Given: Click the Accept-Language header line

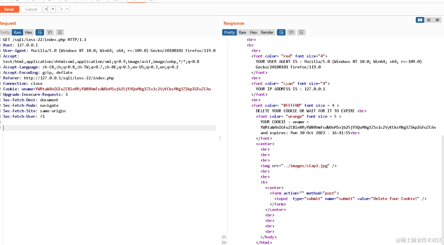Looking at the screenshot, I should click(x=91, y=67).
